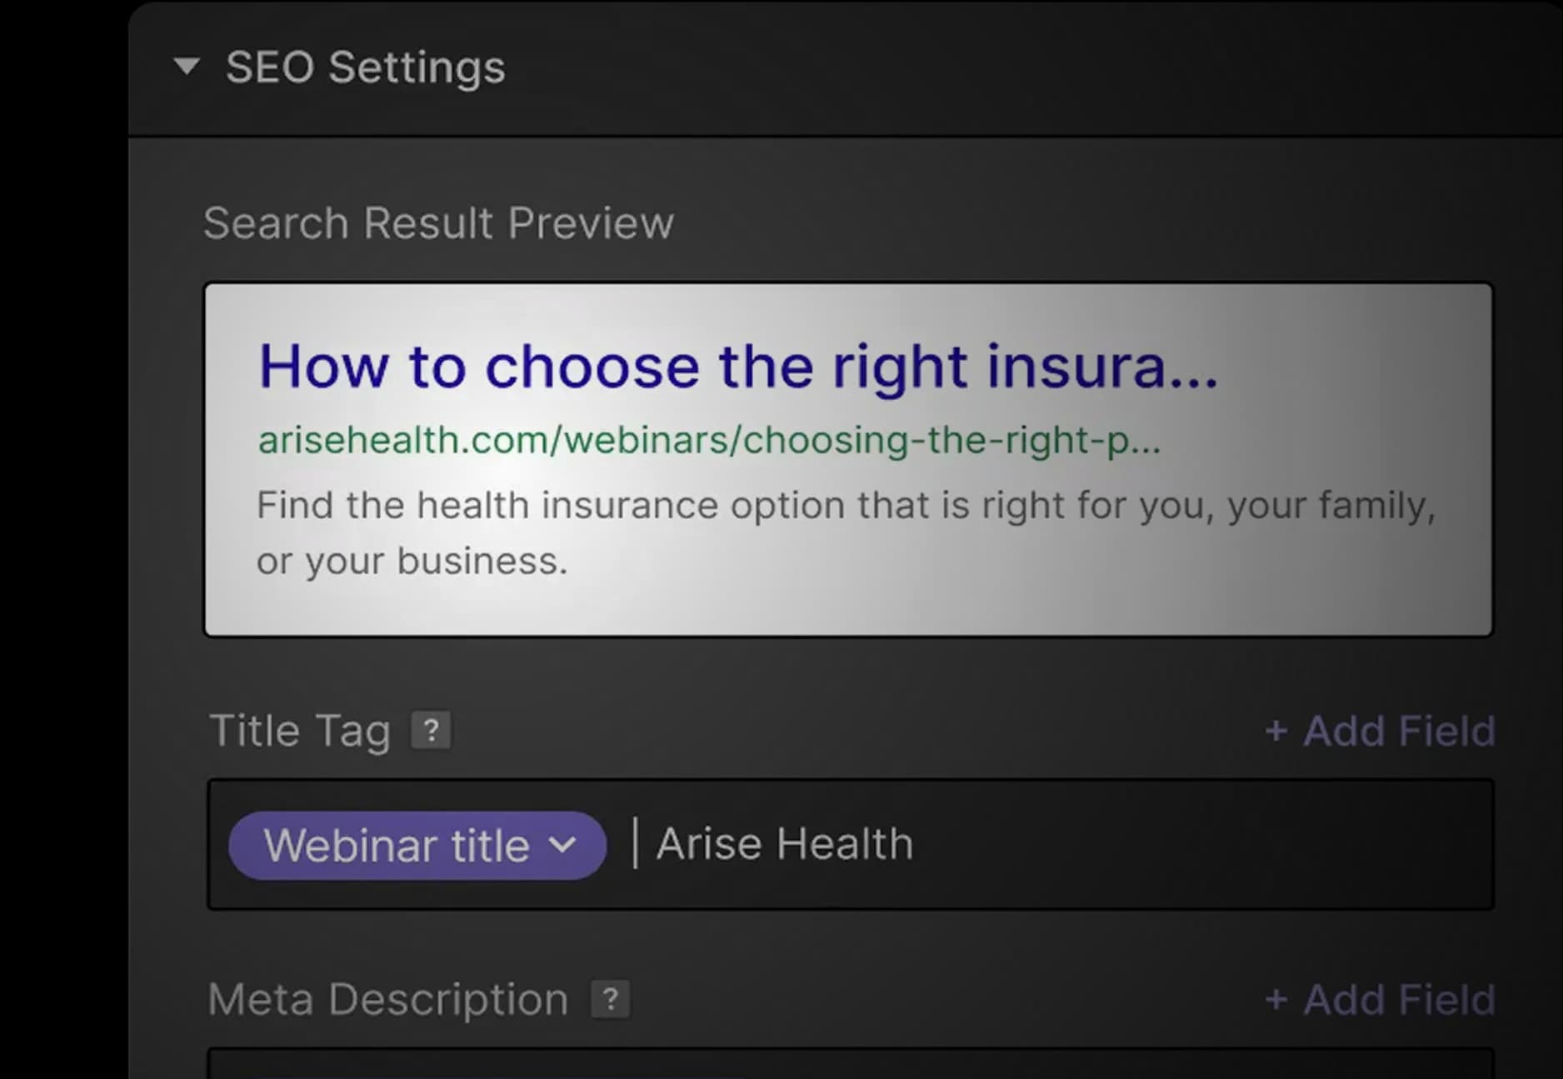Click the Title Tag Add Field text
The image size is (1563, 1079).
(1399, 732)
